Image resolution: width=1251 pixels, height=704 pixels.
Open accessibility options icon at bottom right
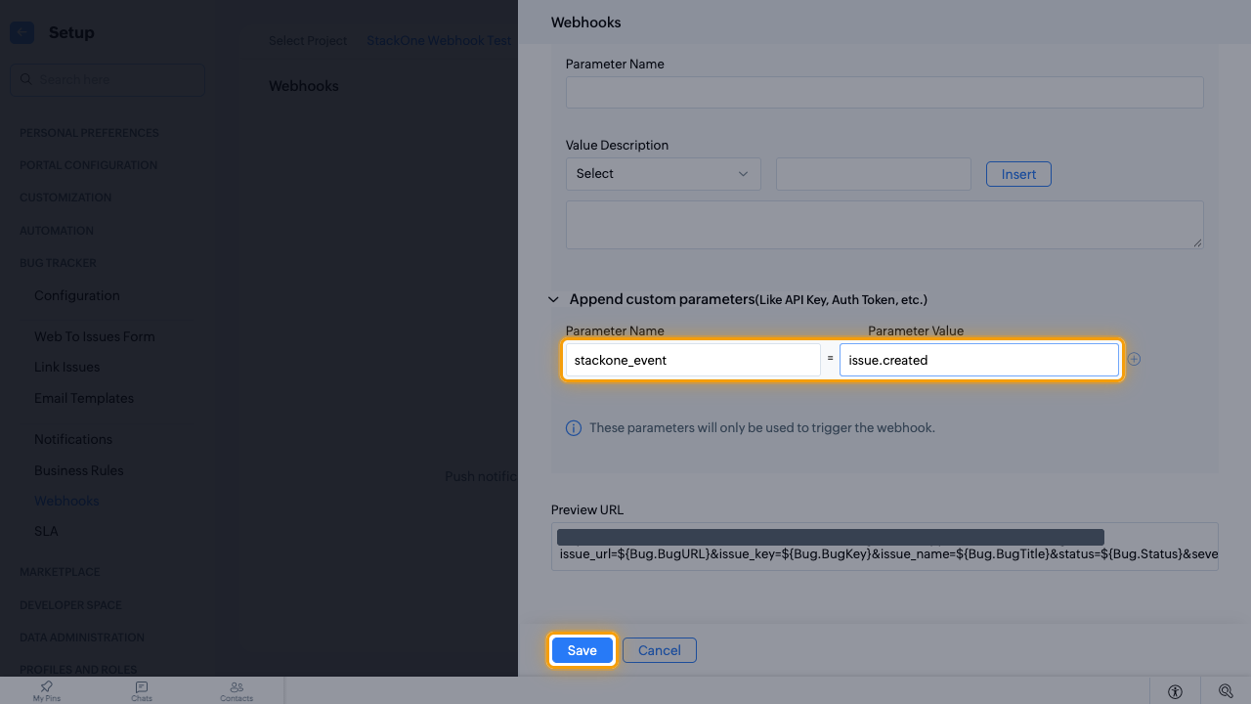pyautogui.click(x=1175, y=691)
